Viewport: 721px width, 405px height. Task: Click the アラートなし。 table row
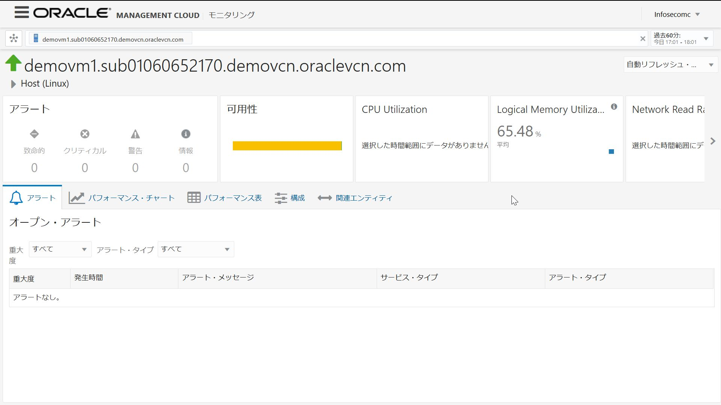coord(362,298)
